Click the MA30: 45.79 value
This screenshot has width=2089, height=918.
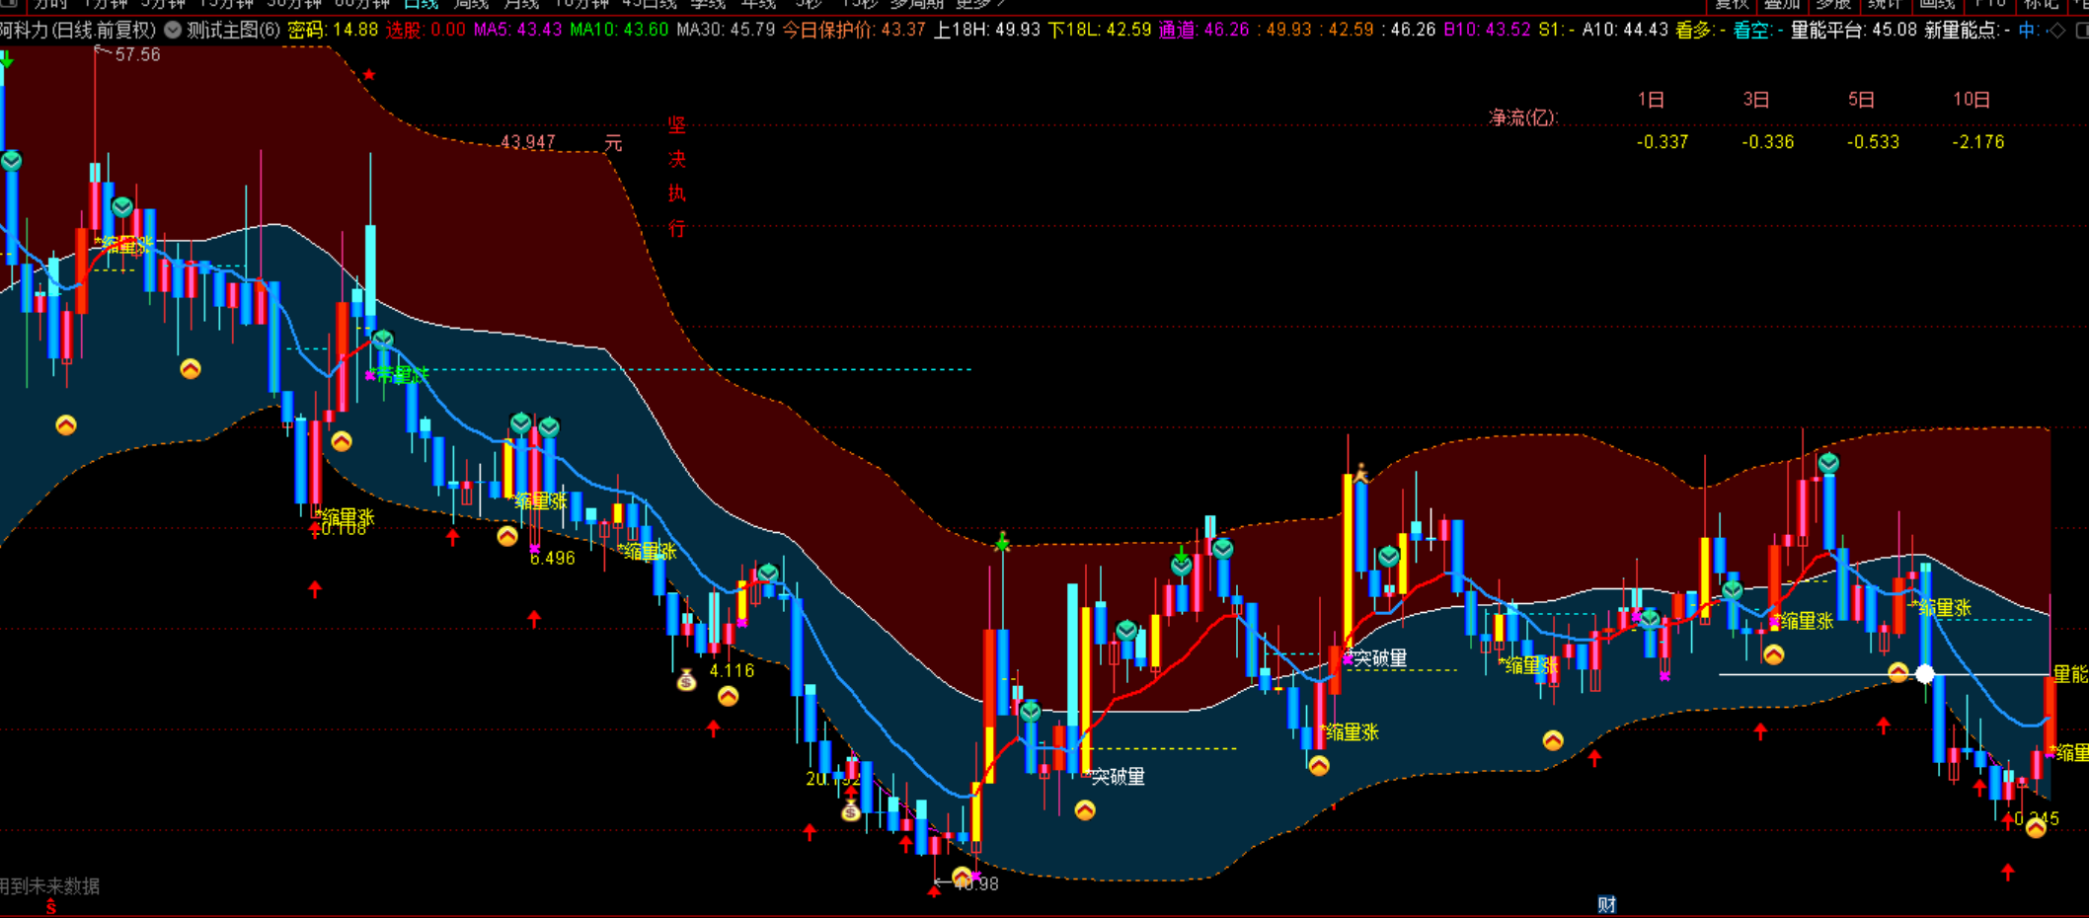(x=726, y=30)
